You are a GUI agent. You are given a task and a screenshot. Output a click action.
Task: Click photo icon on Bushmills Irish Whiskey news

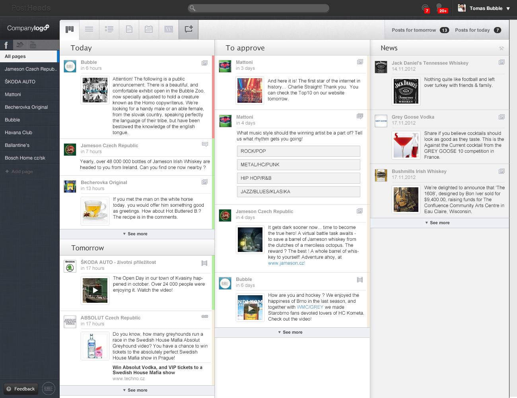[501, 171]
